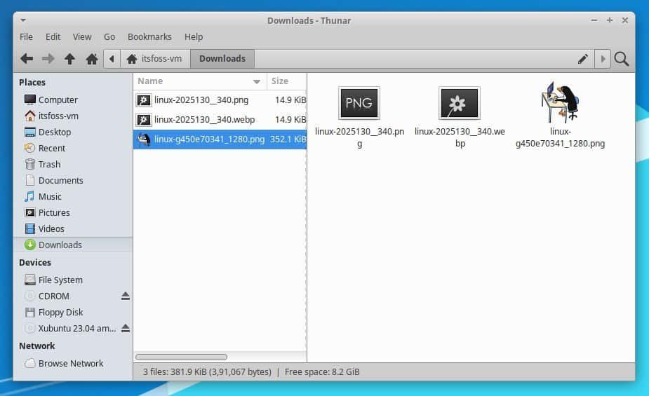Open the Bookmarks menu

[x=149, y=36]
